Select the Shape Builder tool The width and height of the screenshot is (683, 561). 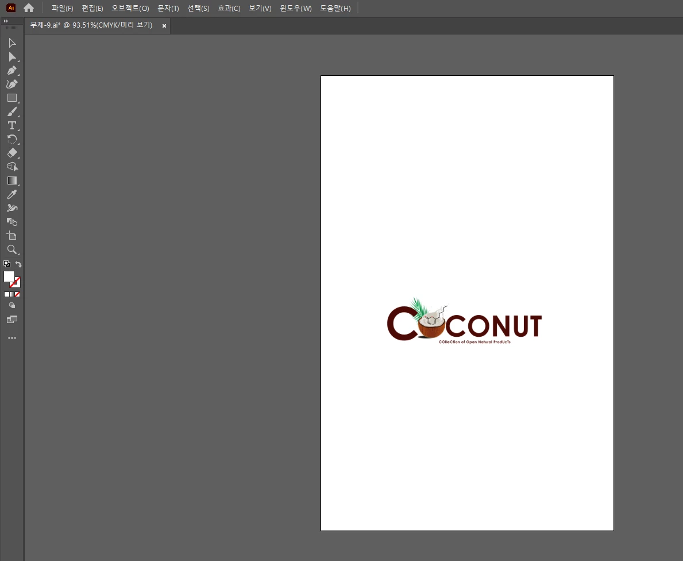pyautogui.click(x=12, y=167)
